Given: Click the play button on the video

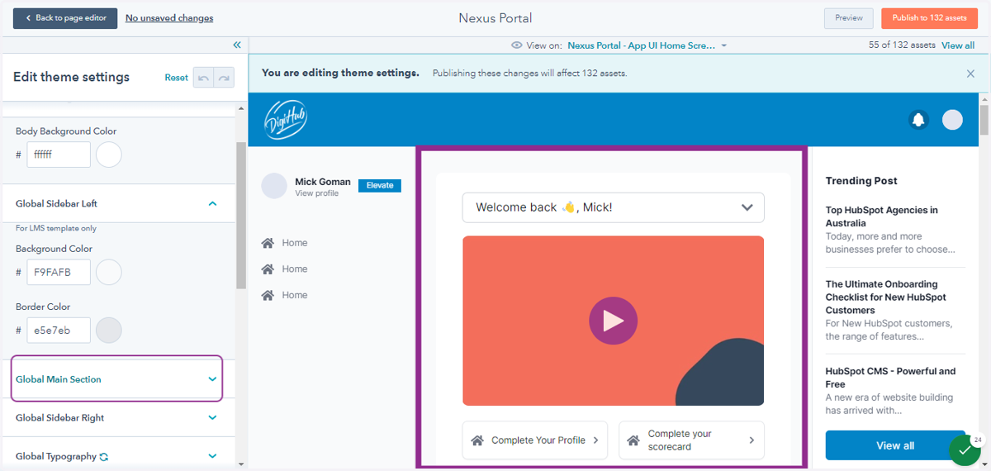Looking at the screenshot, I should pyautogui.click(x=613, y=321).
